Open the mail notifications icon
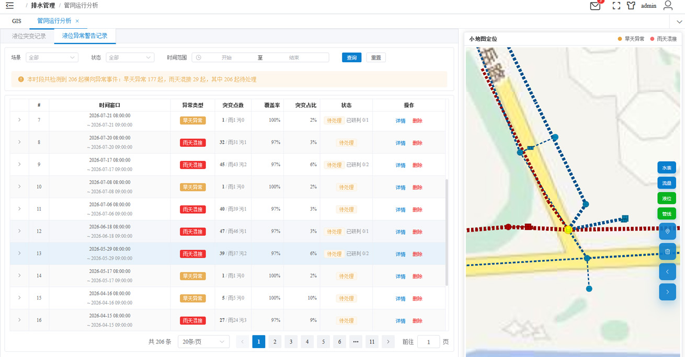Image resolution: width=685 pixels, height=357 pixels. (595, 6)
